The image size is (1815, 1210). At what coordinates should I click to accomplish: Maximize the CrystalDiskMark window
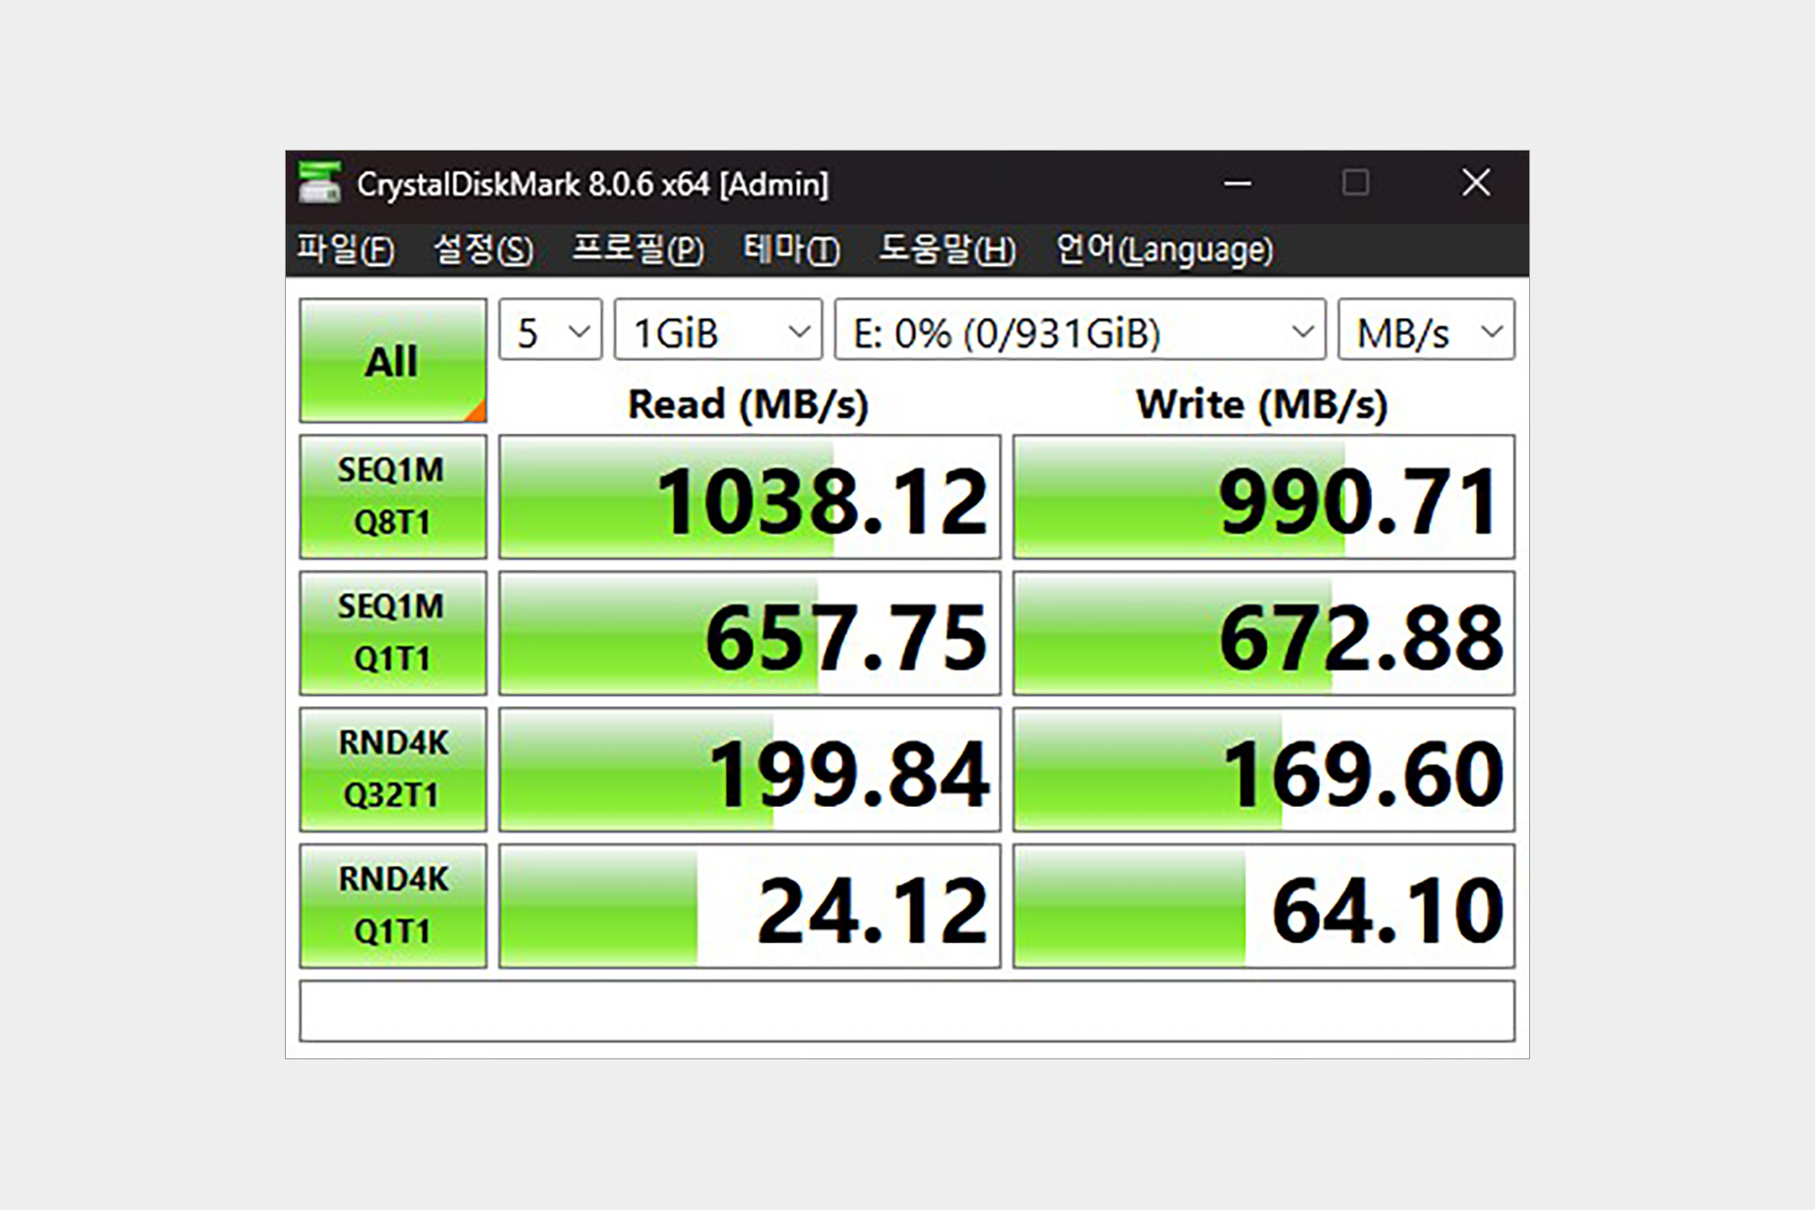point(1355,183)
